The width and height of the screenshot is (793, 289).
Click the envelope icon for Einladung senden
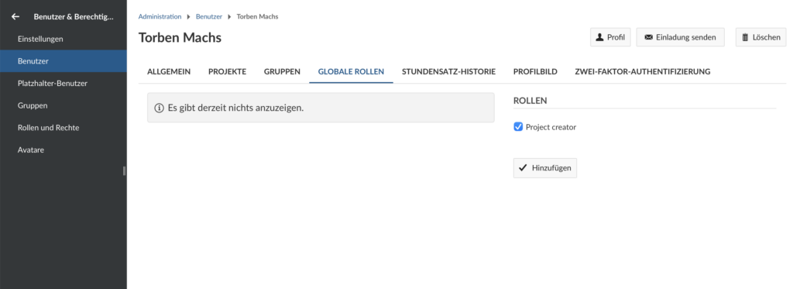click(x=648, y=37)
